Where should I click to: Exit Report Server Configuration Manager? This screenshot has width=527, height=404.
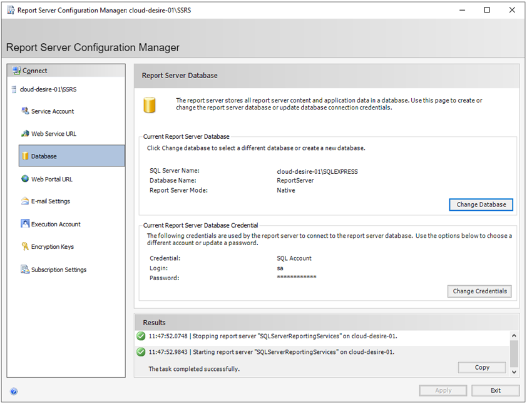pyautogui.click(x=495, y=390)
